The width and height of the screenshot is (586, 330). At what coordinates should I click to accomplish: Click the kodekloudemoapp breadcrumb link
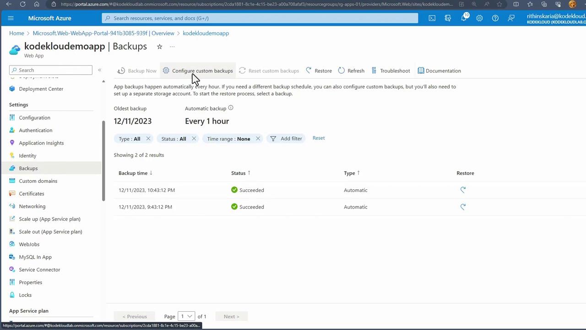[206, 33]
